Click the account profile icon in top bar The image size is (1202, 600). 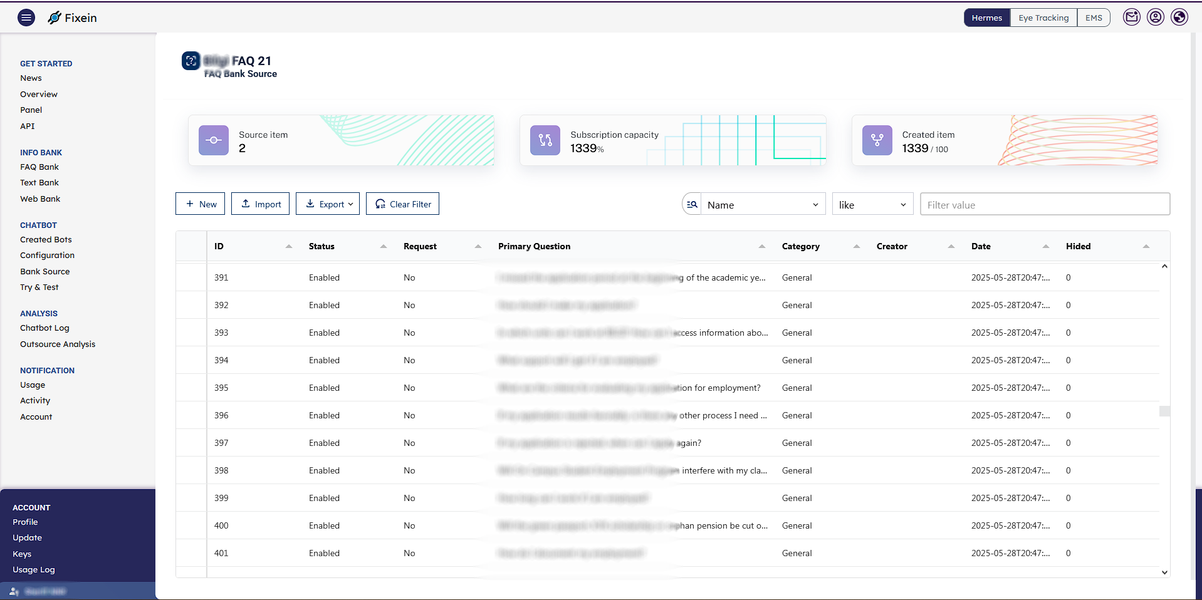(x=1155, y=17)
